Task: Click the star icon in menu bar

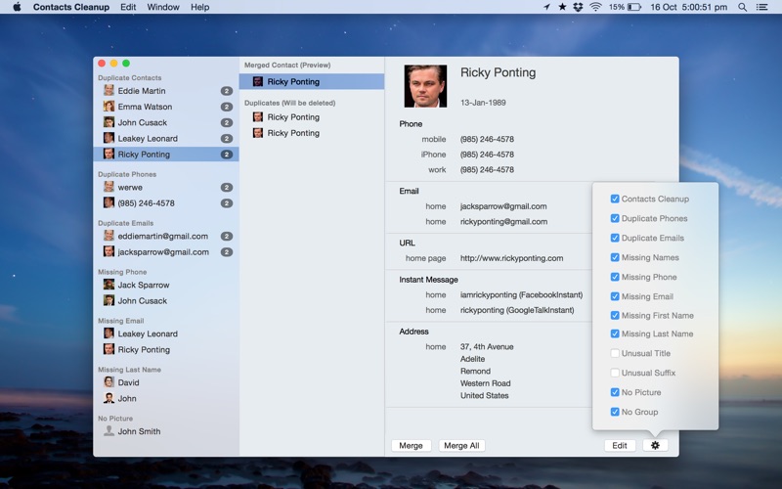Action: pos(562,7)
